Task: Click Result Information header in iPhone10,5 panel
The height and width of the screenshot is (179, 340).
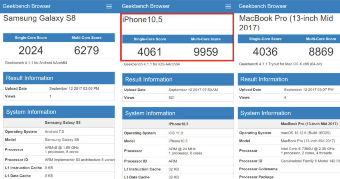Action: click(x=178, y=79)
